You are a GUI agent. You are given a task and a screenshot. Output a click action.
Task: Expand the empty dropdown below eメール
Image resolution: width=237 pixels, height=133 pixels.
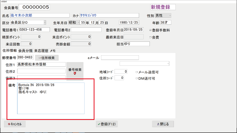144,64
